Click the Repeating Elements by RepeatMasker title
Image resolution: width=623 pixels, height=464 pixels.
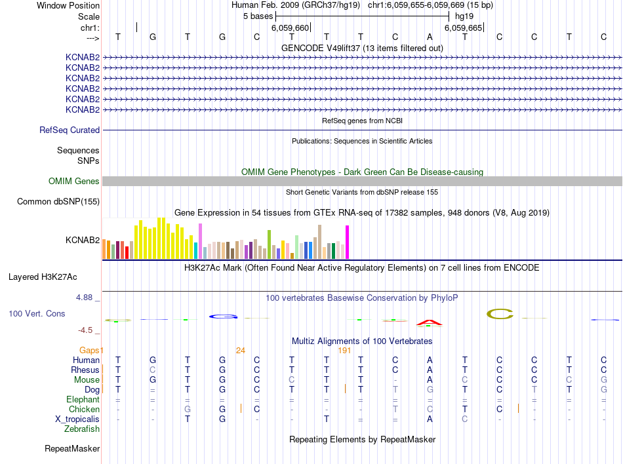362,439
